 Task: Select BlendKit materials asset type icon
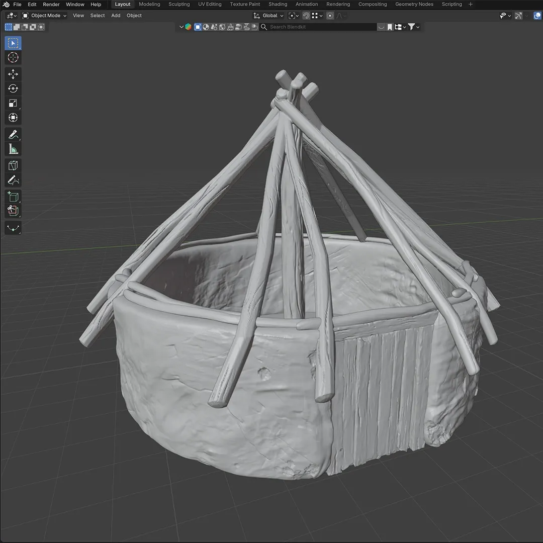click(206, 27)
